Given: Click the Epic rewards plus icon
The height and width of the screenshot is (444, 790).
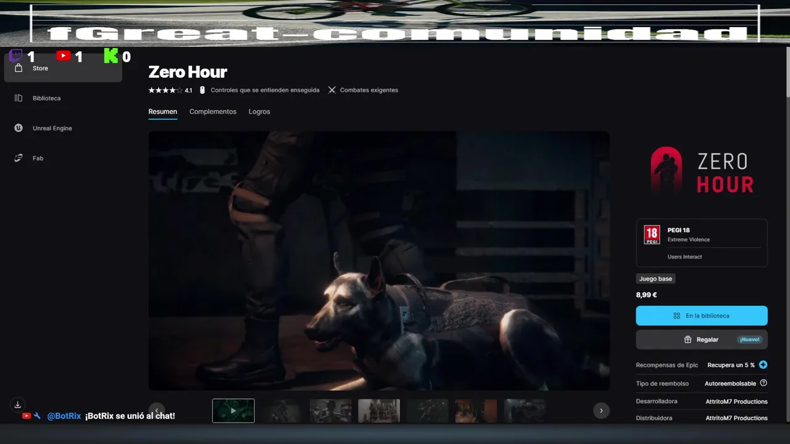Looking at the screenshot, I should pyautogui.click(x=763, y=365).
